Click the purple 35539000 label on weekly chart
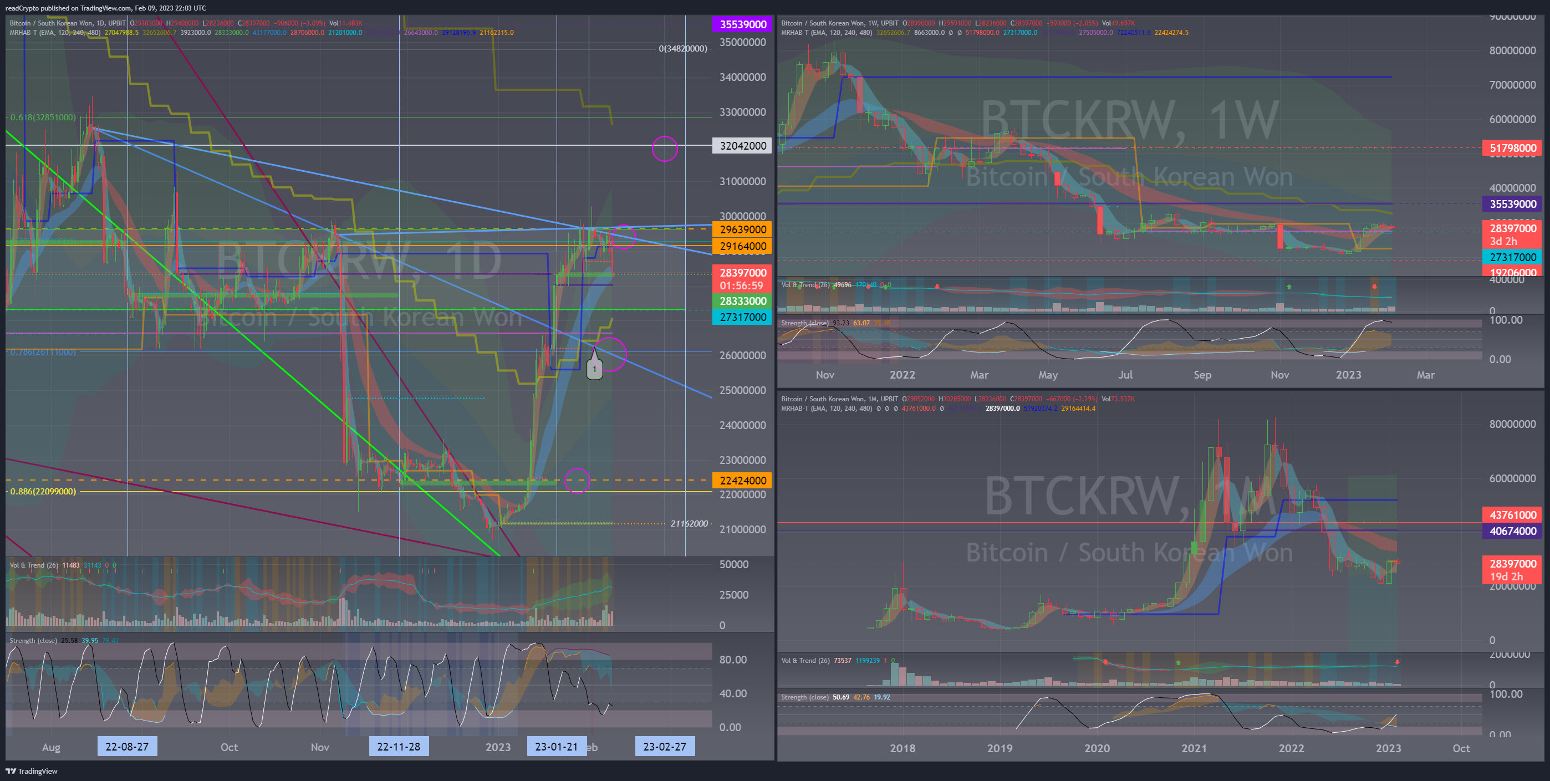Viewport: 1550px width, 781px height. click(x=1512, y=204)
